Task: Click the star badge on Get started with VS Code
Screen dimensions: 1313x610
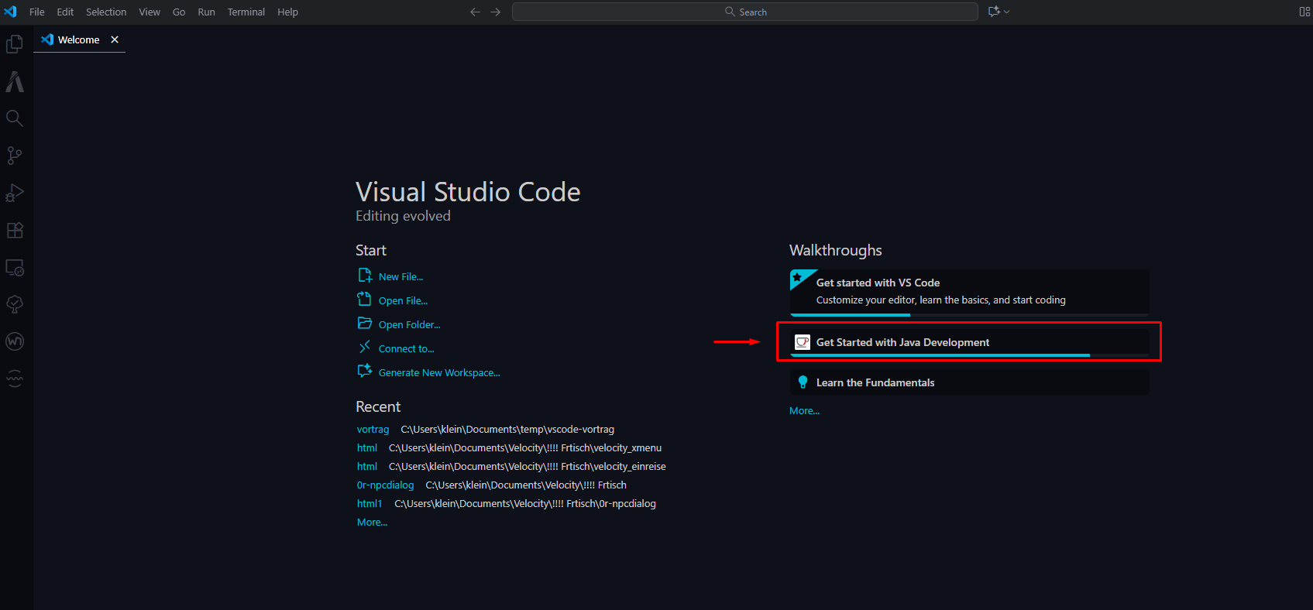Action: coord(797,277)
